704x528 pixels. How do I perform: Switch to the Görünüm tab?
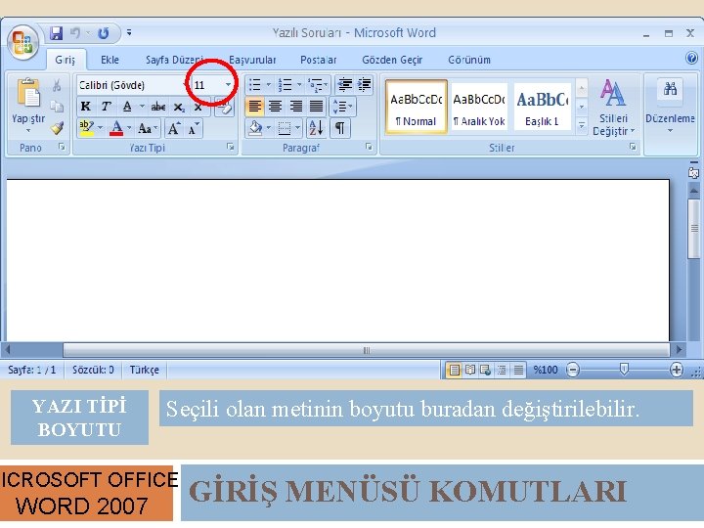469,60
